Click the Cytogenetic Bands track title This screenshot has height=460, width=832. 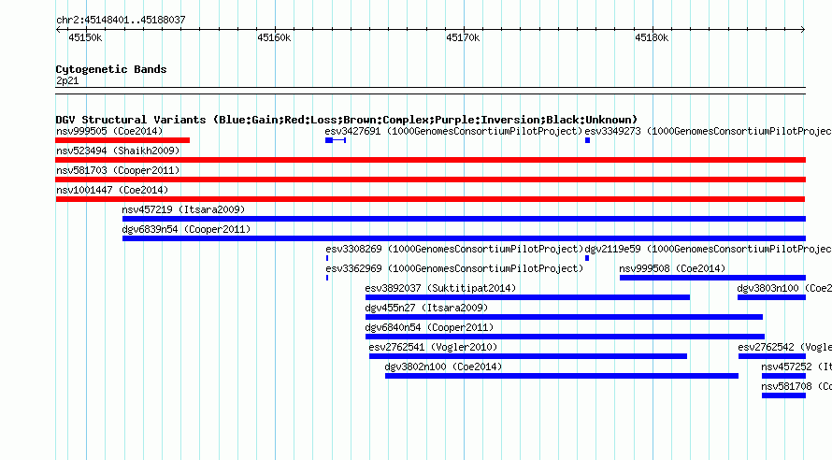[111, 69]
